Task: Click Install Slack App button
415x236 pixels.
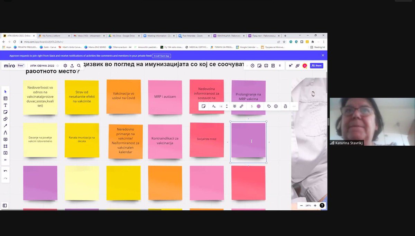Action: click(x=162, y=55)
